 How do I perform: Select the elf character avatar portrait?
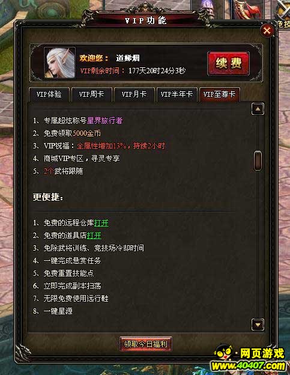pyautogui.click(x=59, y=62)
